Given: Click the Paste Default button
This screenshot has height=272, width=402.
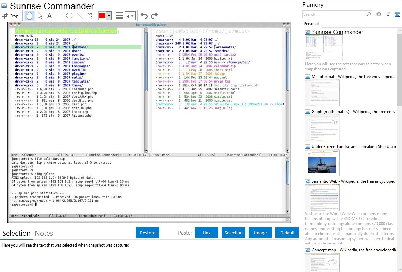Looking at the screenshot, I should tap(287, 233).
